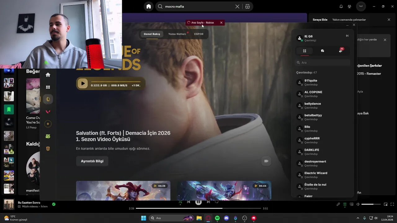Click the video camera icon on the banner
This screenshot has width=397, height=223.
(x=266, y=161)
